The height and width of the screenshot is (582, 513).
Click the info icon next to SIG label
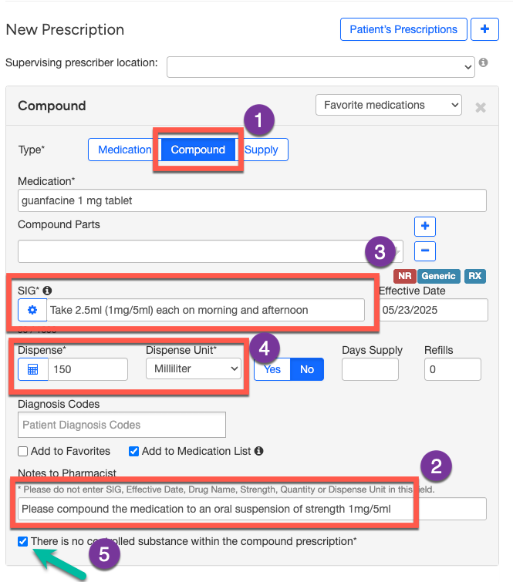click(x=47, y=291)
